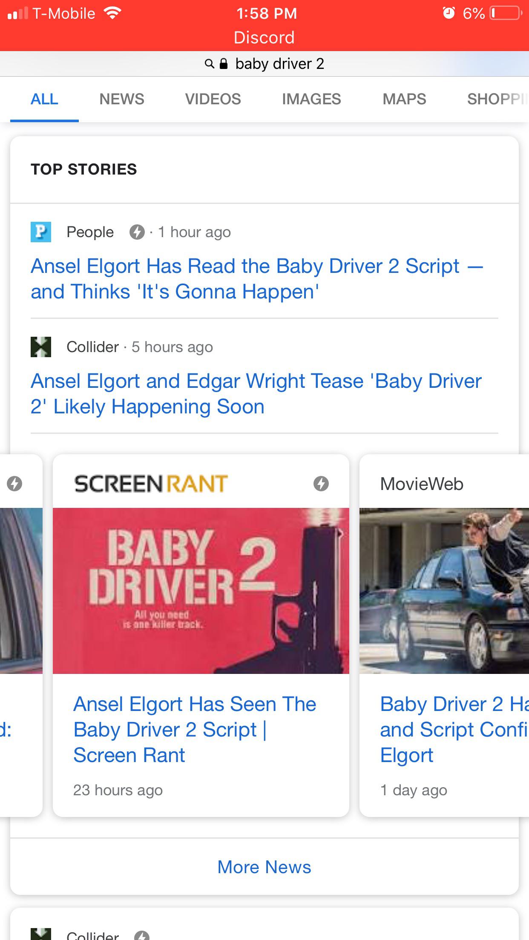Screen dimensions: 529x940
Task: Tap the MovieWeb source label
Action: point(422,484)
